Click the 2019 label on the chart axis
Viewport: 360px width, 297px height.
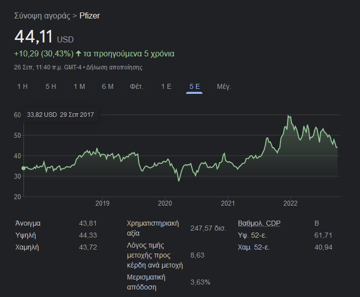coord(102,203)
